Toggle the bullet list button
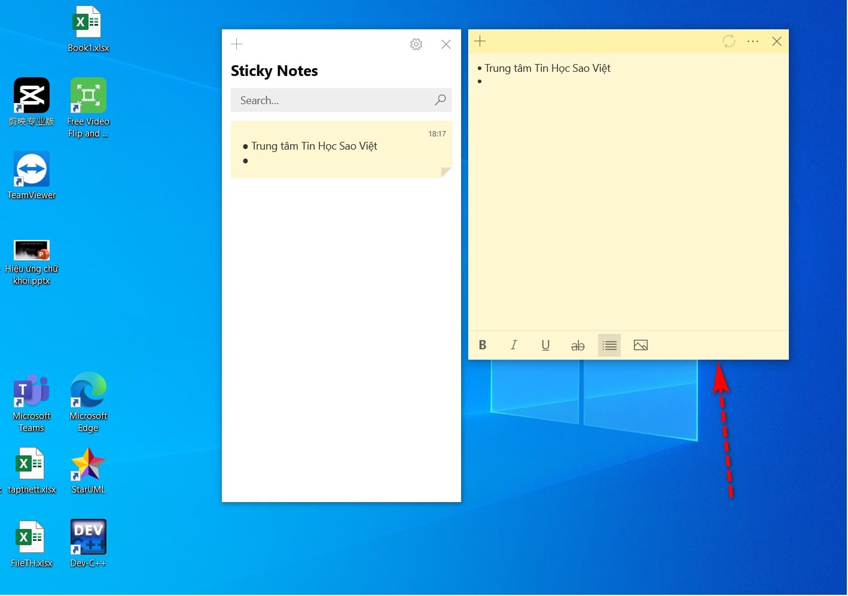The image size is (848, 596). point(609,345)
